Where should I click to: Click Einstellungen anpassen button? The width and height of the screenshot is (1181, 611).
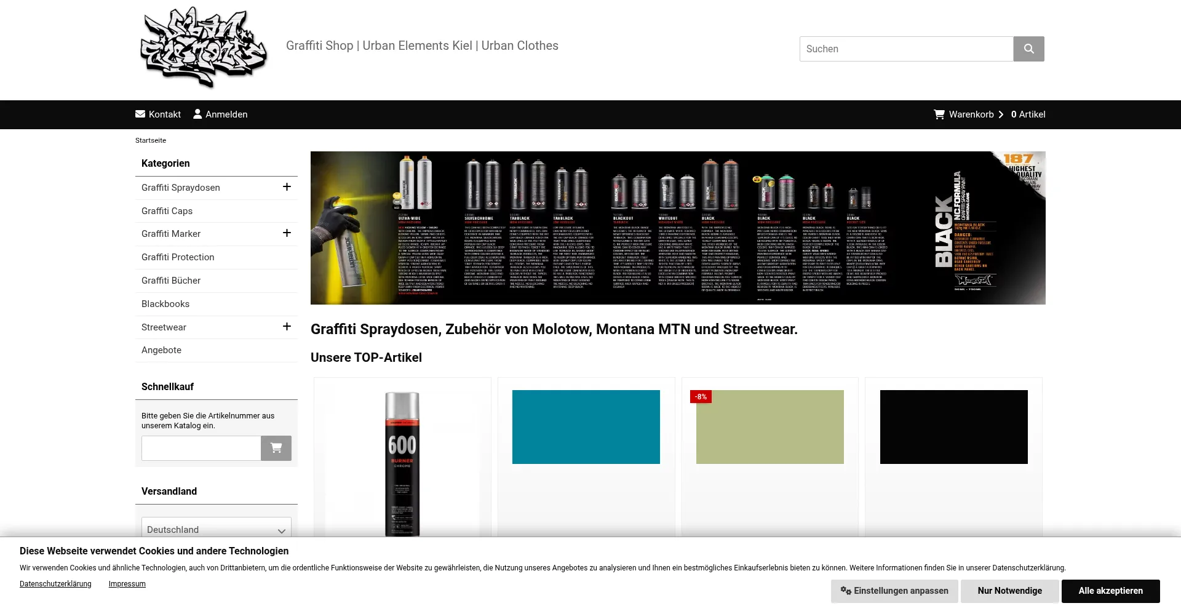coord(894,591)
